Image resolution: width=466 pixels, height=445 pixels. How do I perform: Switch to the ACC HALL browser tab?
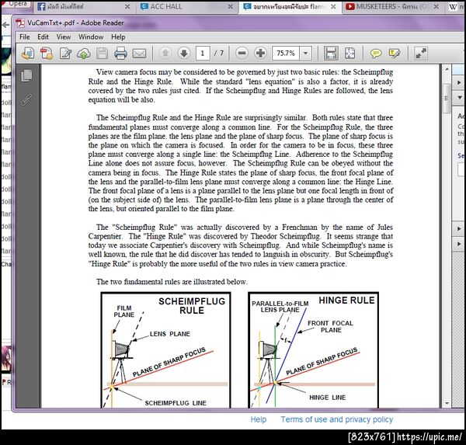[166, 6]
